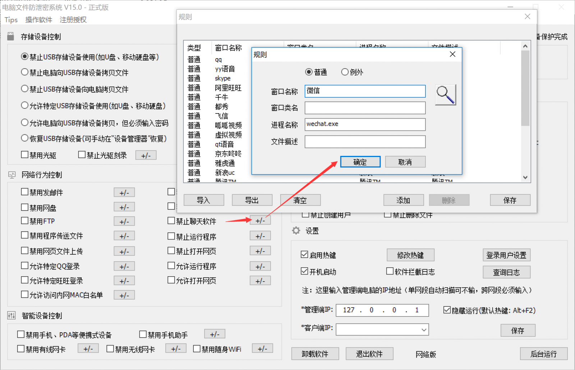Click scroll-up arrow in rules list
This screenshot has width=575, height=370.
coord(525,46)
